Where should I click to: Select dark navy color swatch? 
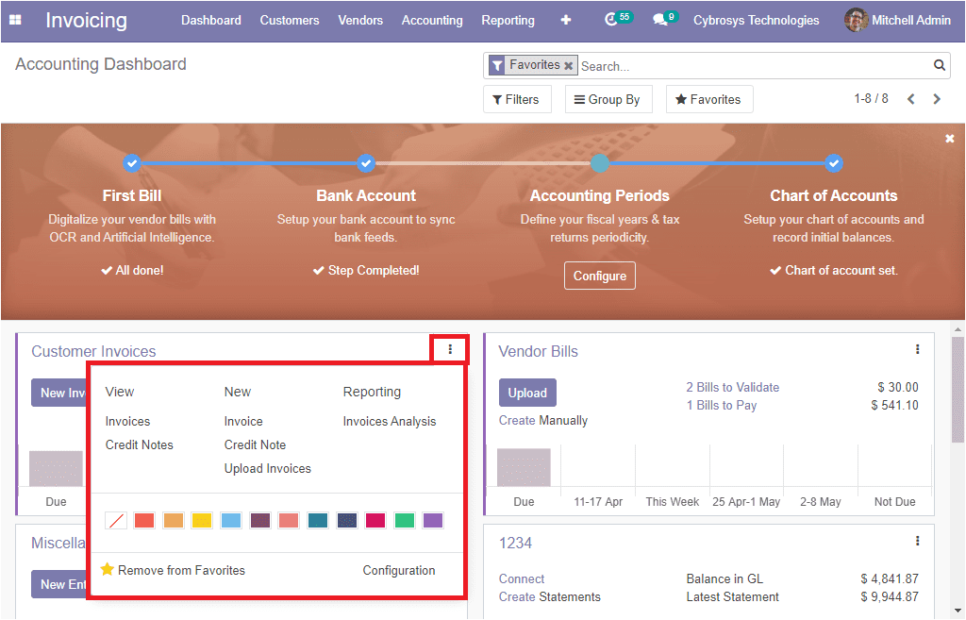point(347,520)
